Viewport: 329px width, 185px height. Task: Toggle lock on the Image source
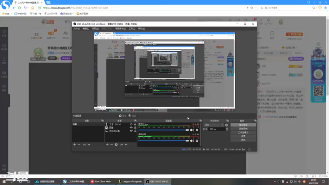(135, 127)
